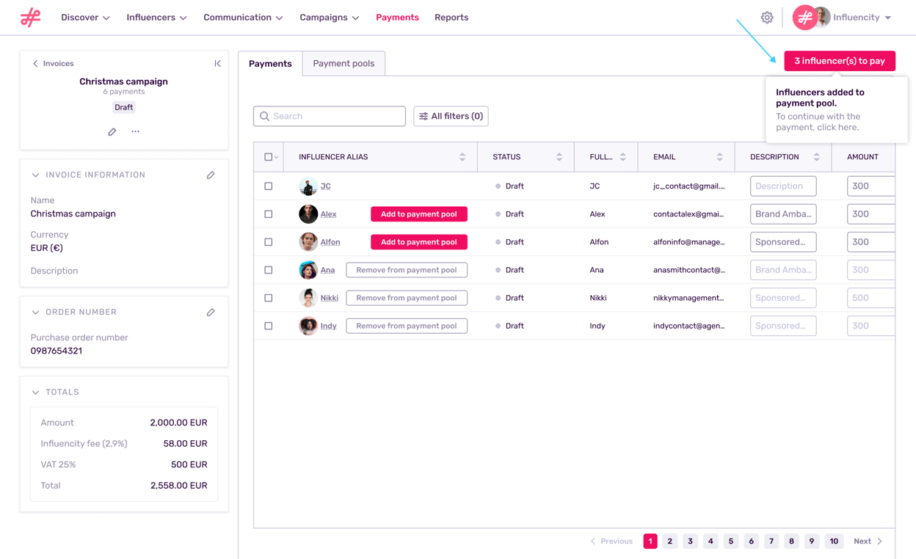
Task: Sort table by Status column
Action: (x=559, y=157)
